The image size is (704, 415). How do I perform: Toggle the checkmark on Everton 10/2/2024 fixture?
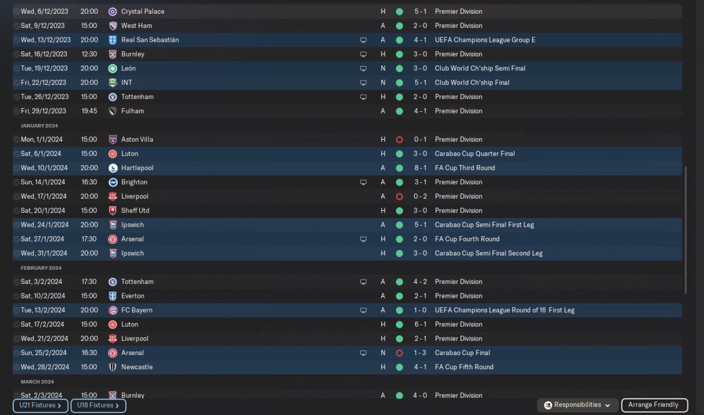click(16, 296)
